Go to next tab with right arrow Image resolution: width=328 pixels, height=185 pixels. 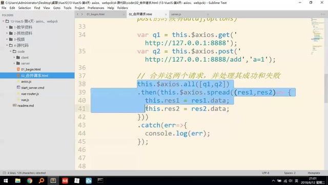click(x=82, y=14)
